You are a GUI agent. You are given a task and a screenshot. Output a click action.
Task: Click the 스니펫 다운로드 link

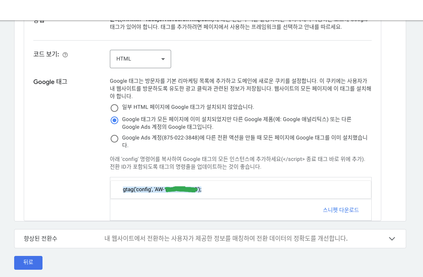(341, 210)
